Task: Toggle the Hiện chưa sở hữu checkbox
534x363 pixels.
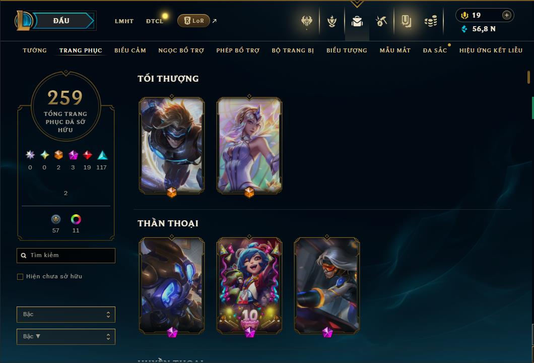Action: coord(20,276)
